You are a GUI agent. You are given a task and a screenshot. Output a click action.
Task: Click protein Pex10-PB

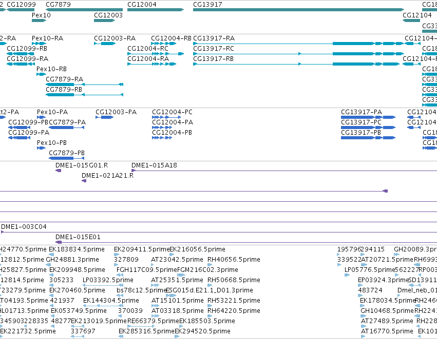(x=41, y=148)
